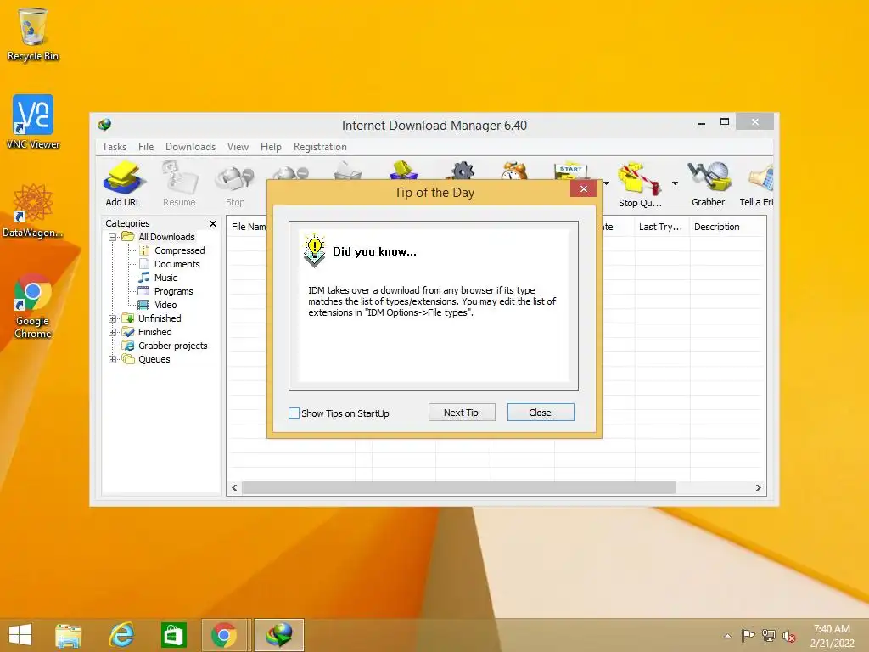Select Music category
Viewport: 869px width, 652px height.
coord(165,278)
